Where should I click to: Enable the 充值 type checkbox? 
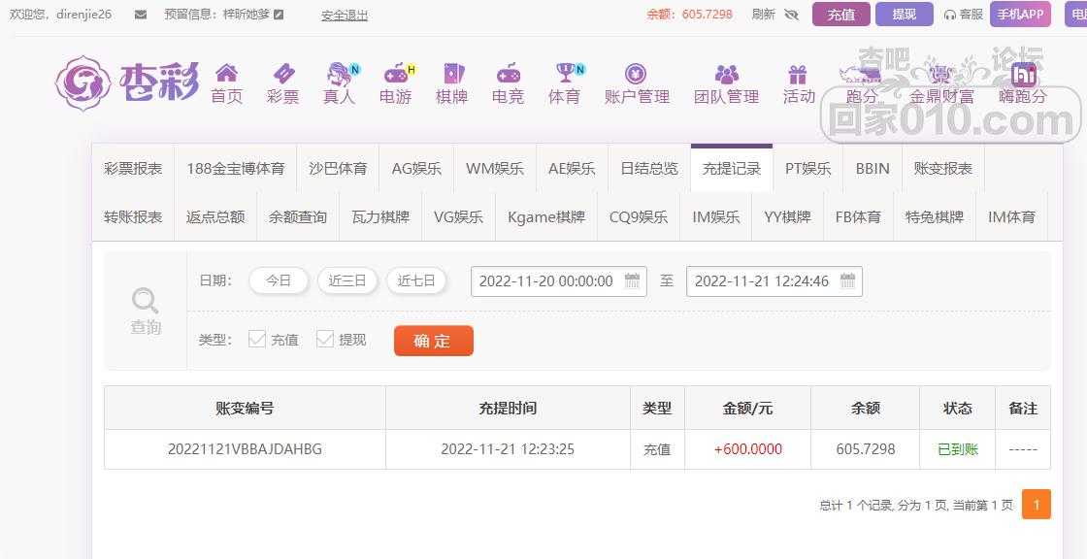point(256,340)
